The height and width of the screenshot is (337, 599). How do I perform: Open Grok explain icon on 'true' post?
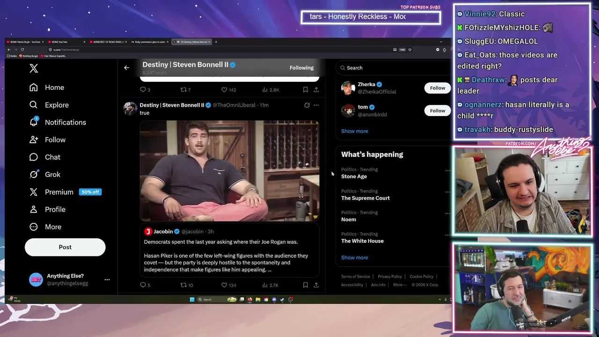307,105
